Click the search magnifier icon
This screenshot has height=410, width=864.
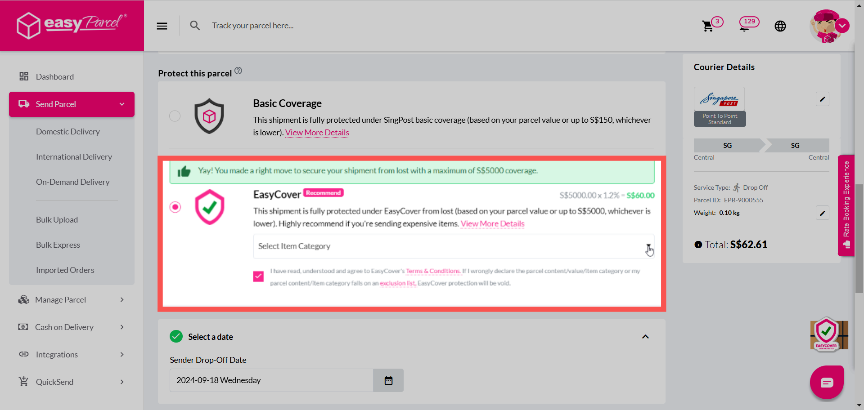coord(195,26)
